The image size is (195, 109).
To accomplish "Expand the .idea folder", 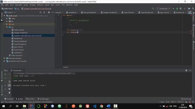I will pos(7,18).
